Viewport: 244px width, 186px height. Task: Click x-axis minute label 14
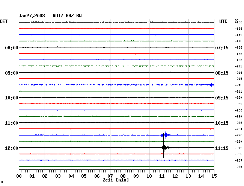pos(201,176)
